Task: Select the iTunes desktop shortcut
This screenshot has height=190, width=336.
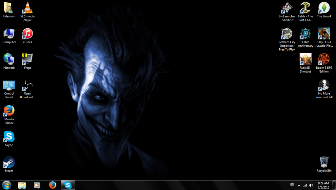Action: 28,36
